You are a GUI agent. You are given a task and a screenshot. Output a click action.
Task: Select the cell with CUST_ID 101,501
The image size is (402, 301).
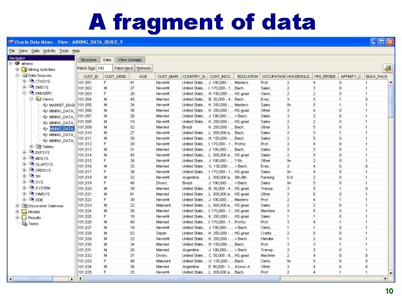click(91, 82)
